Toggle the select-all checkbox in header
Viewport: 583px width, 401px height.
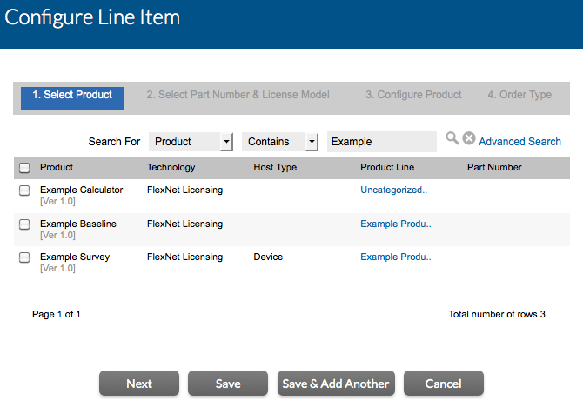pos(24,168)
